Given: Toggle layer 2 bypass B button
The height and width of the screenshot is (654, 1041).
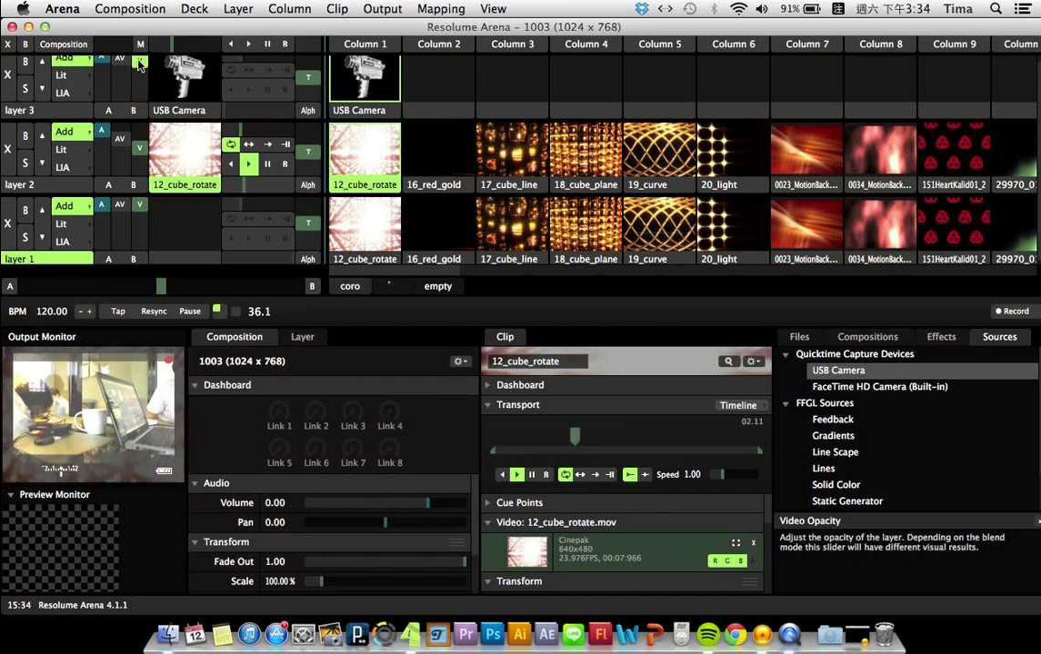Looking at the screenshot, I should point(25,136).
